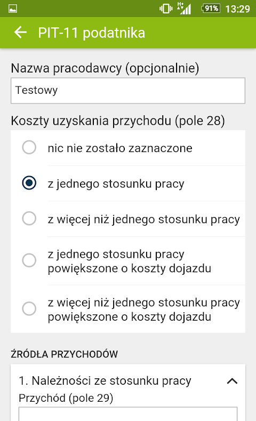Select 'z jednego stosunku pracy' radio button

tap(128, 184)
